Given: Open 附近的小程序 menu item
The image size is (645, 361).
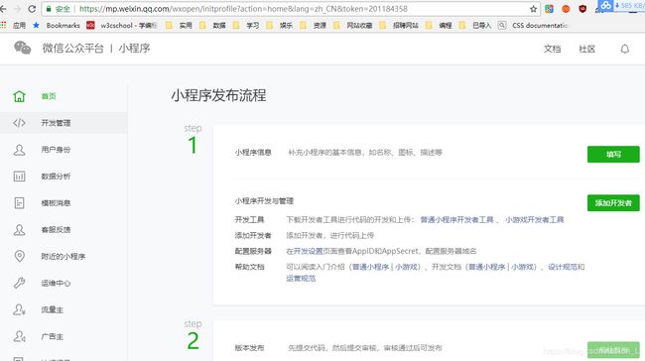Looking at the screenshot, I should (64, 256).
